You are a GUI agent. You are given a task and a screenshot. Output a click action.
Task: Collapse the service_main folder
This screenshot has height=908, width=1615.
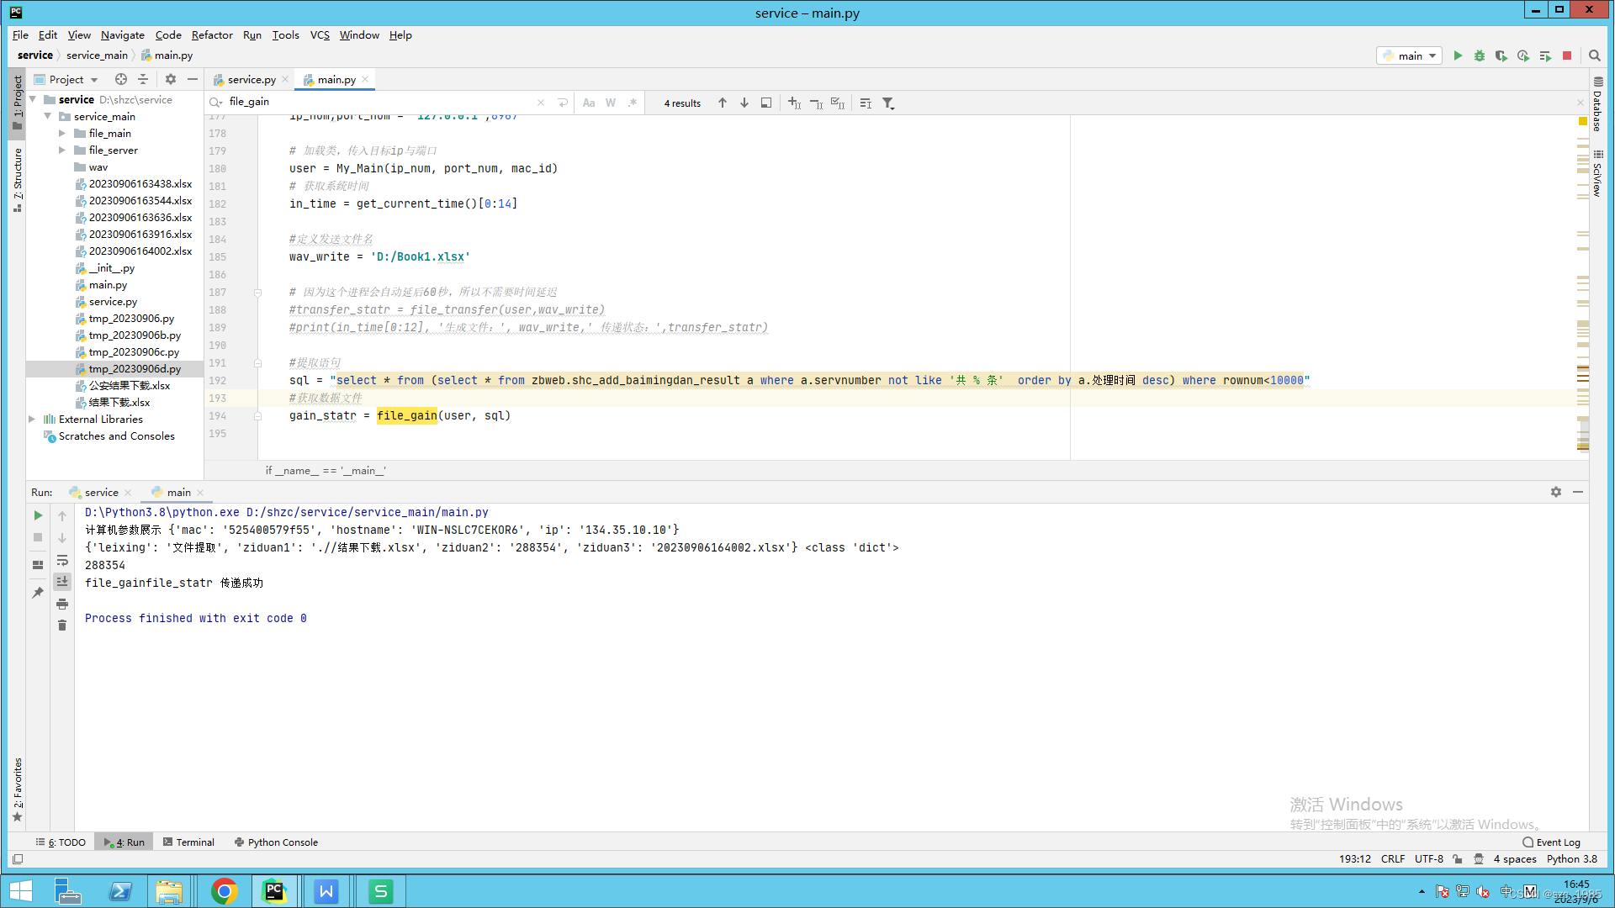(48, 116)
